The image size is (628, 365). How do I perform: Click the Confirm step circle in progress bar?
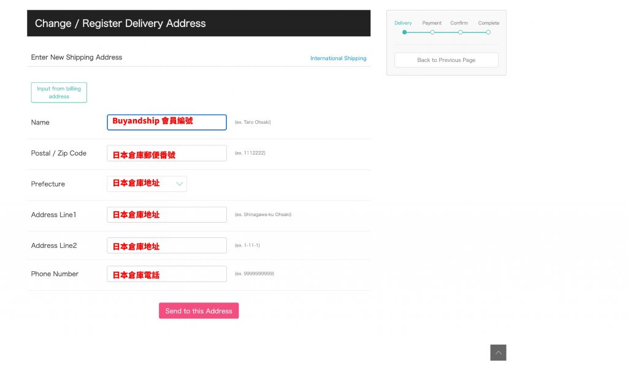click(x=460, y=32)
